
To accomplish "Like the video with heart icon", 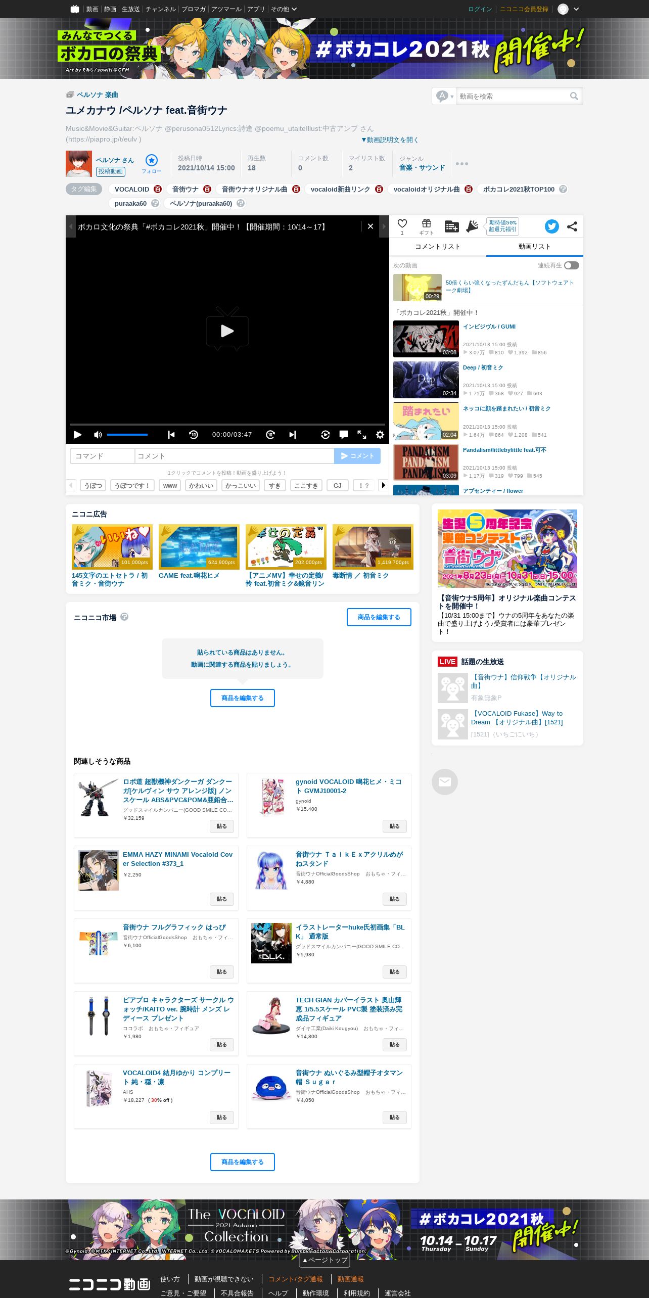I will point(402,224).
